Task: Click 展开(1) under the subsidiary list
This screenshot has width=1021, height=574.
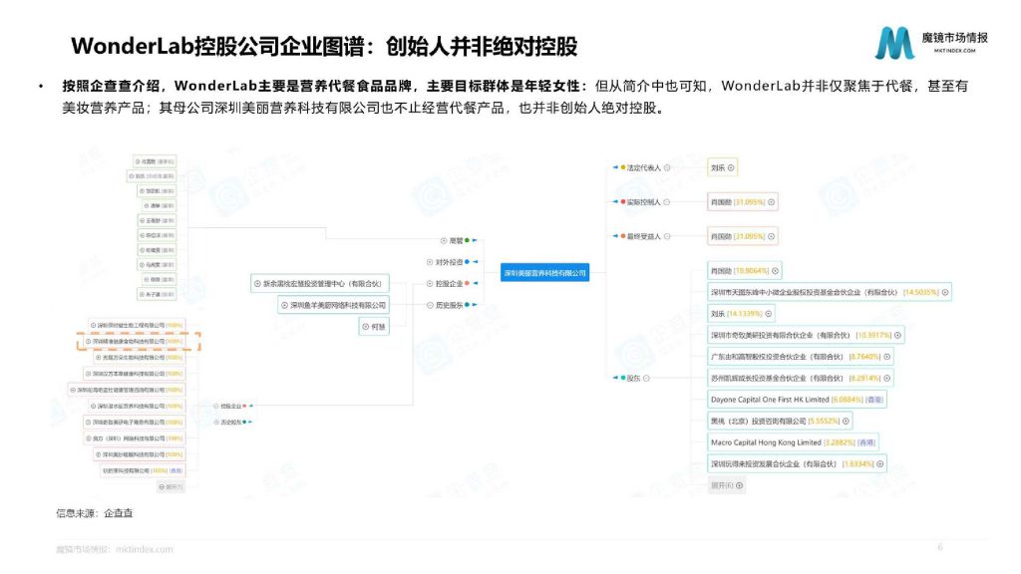Action: click(170, 486)
